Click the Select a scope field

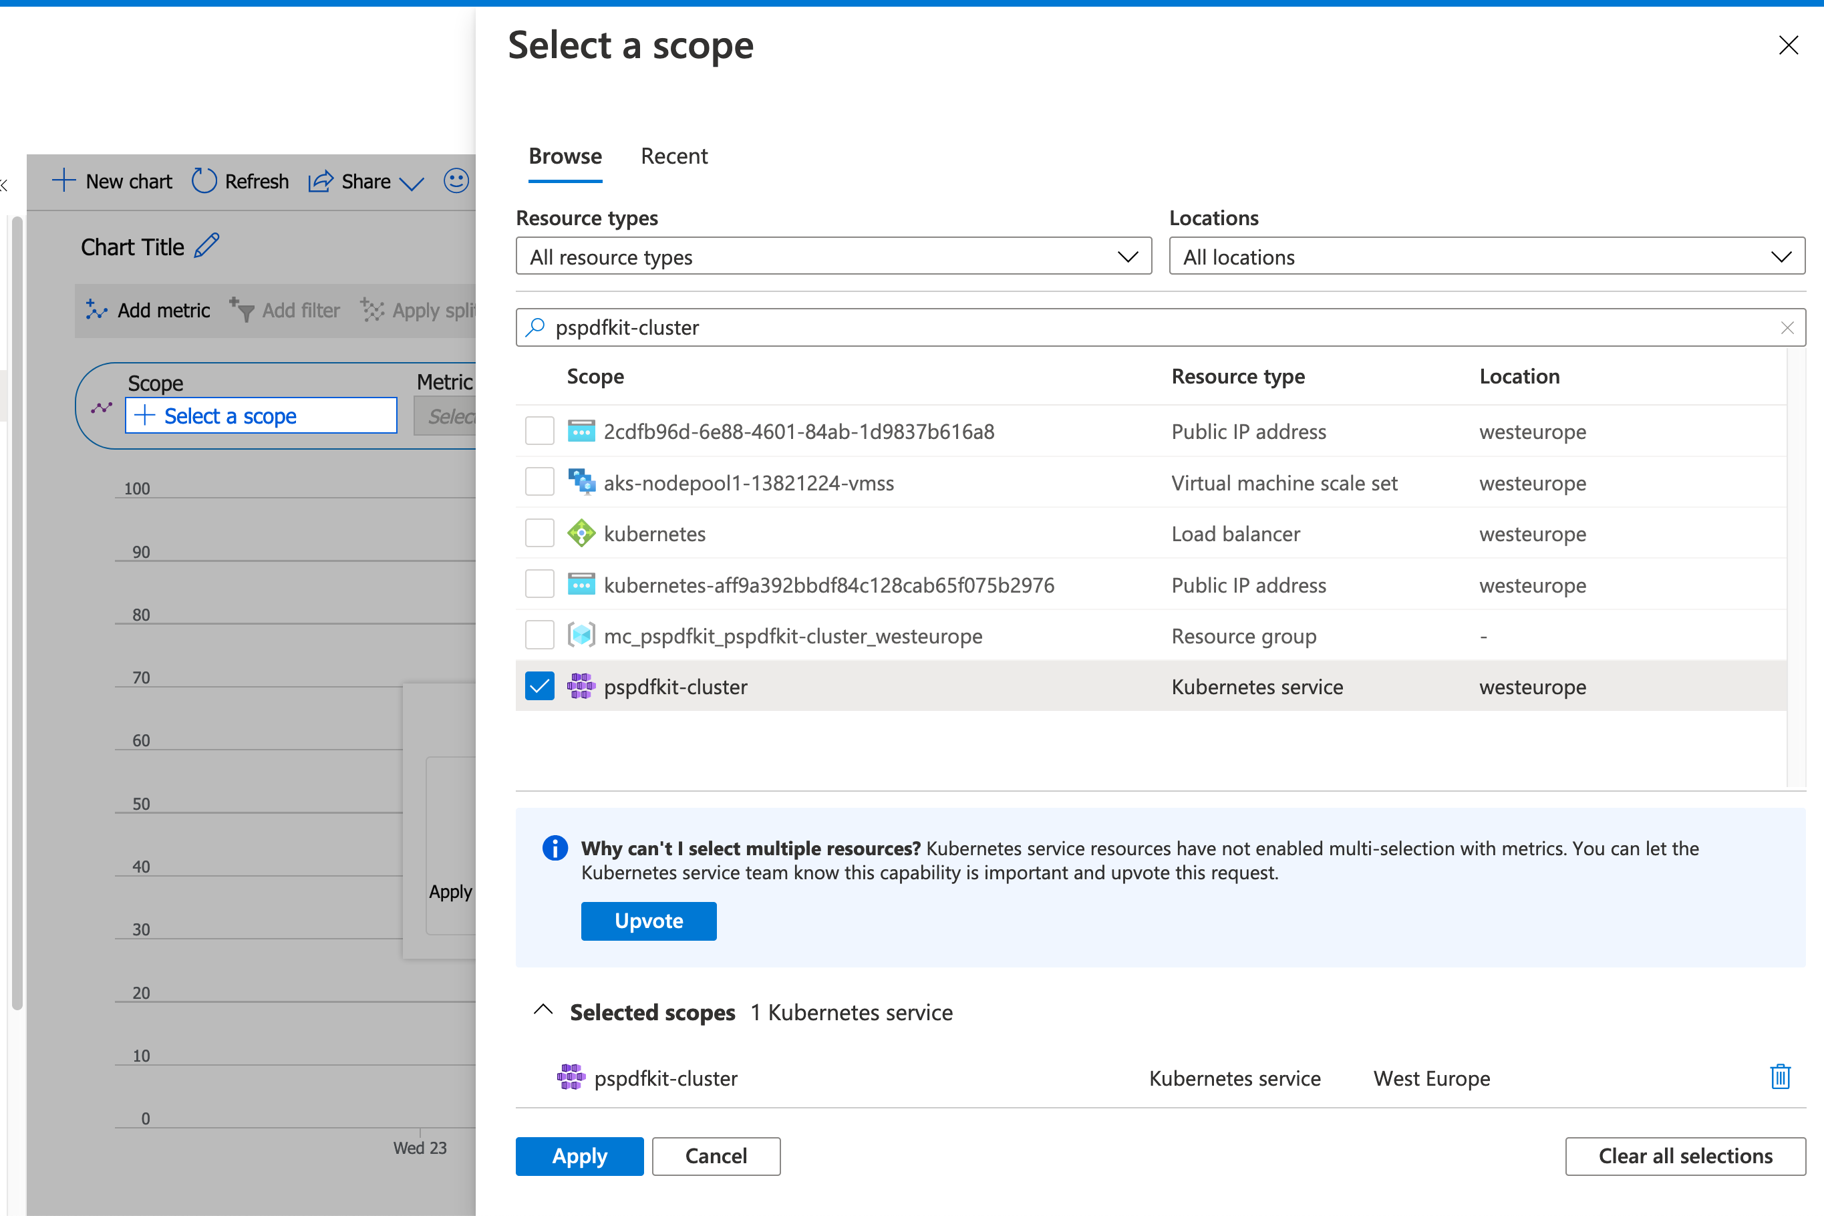pyautogui.click(x=261, y=416)
